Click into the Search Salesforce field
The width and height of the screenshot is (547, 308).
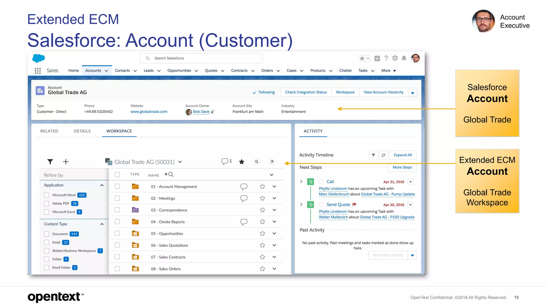pos(201,58)
